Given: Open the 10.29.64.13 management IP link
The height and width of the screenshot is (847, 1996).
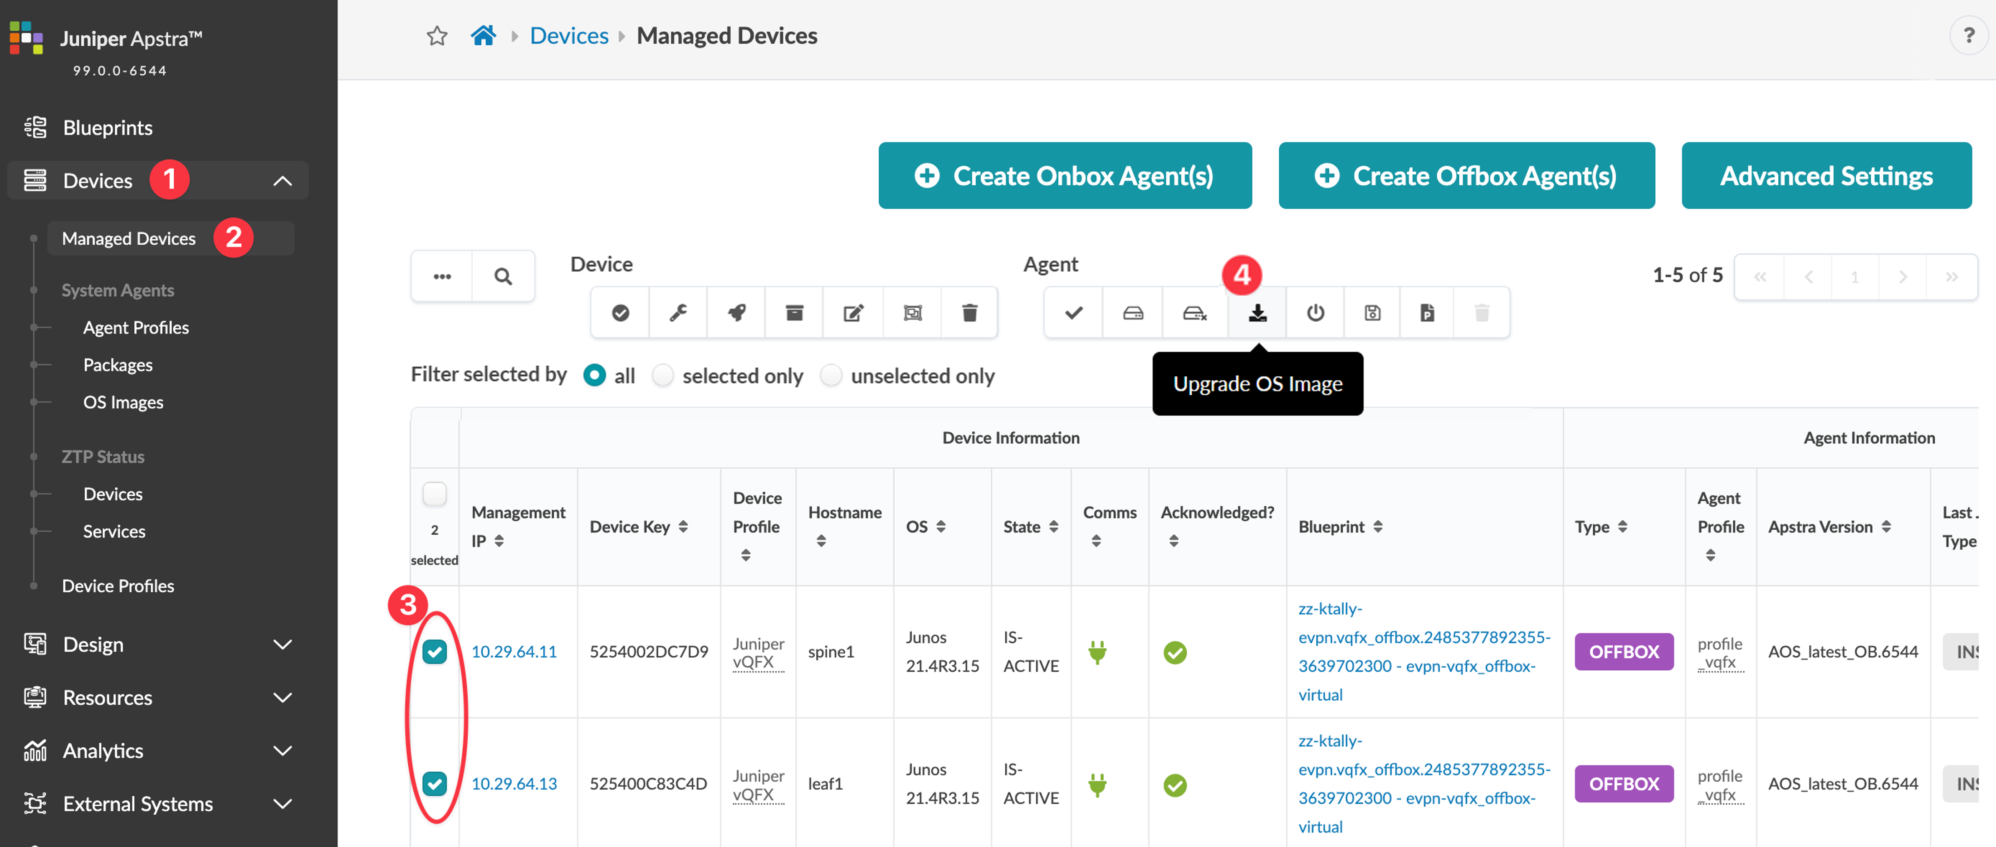Looking at the screenshot, I should pyautogui.click(x=514, y=784).
